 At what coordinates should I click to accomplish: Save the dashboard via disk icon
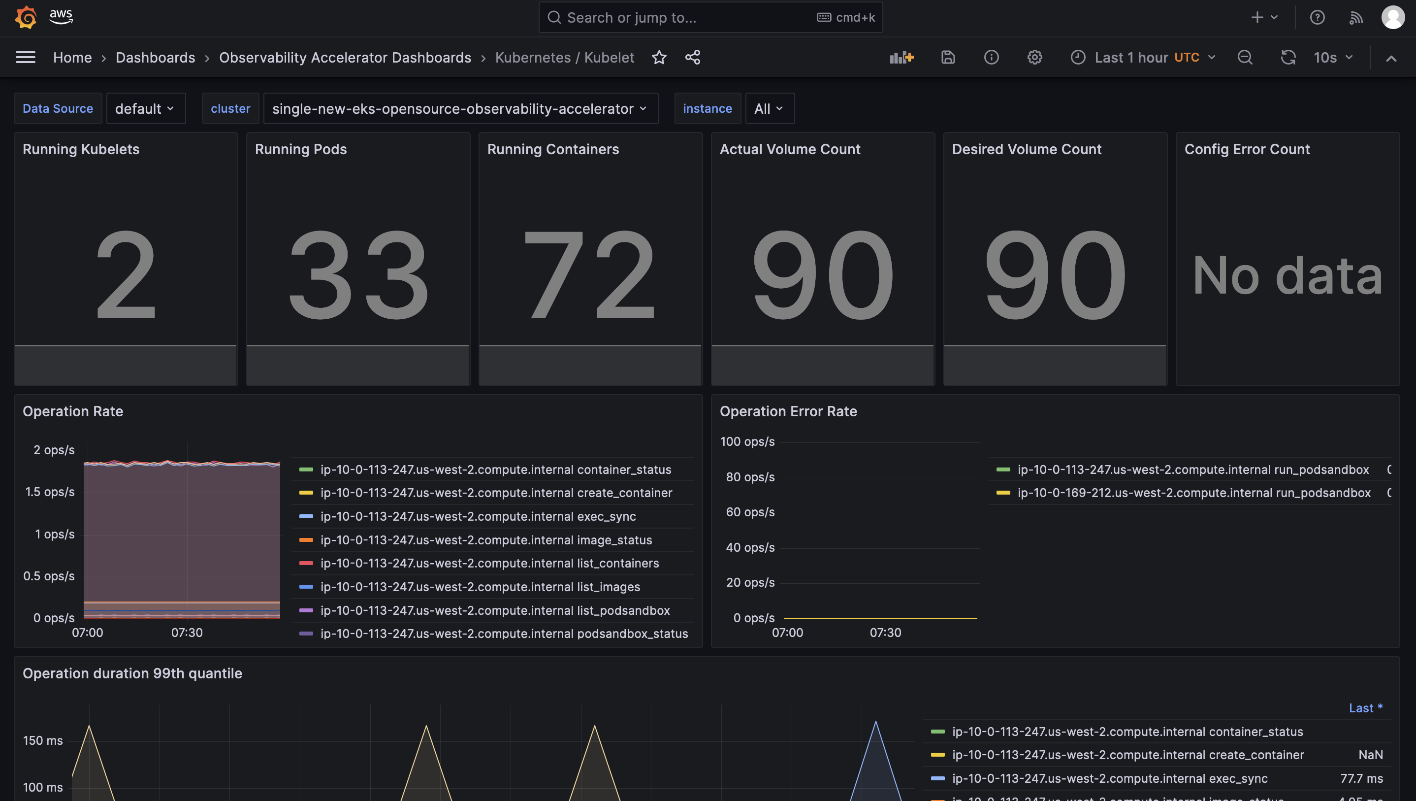point(948,57)
